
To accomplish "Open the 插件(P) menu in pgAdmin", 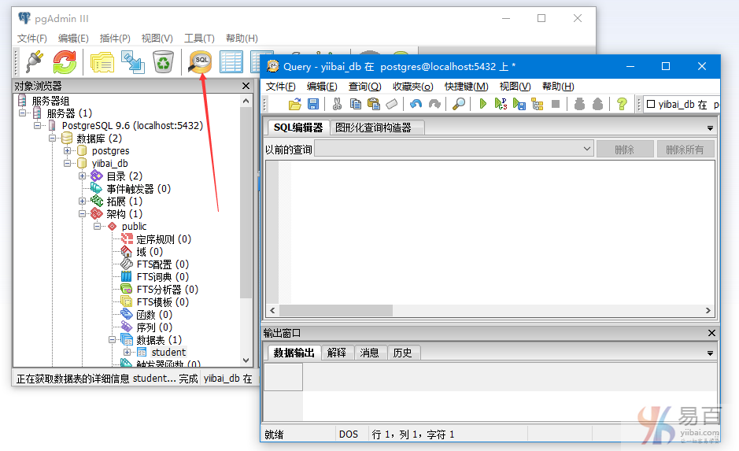I will 115,38.
